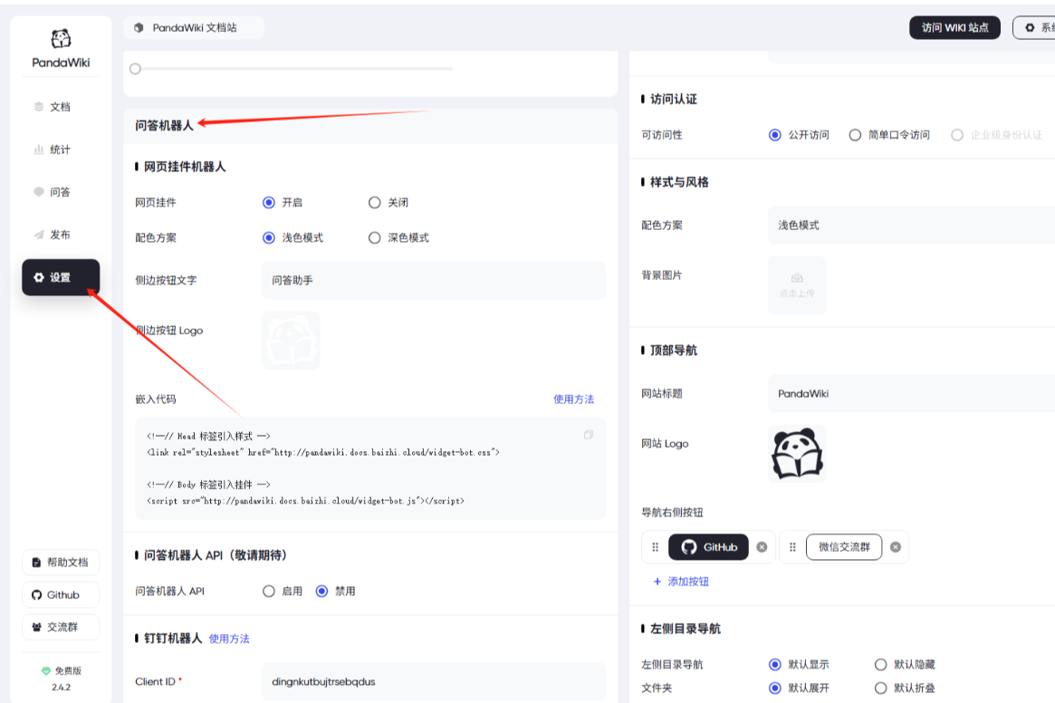Click the 免费版 edition badge
The width and height of the screenshot is (1055, 703).
pos(62,670)
